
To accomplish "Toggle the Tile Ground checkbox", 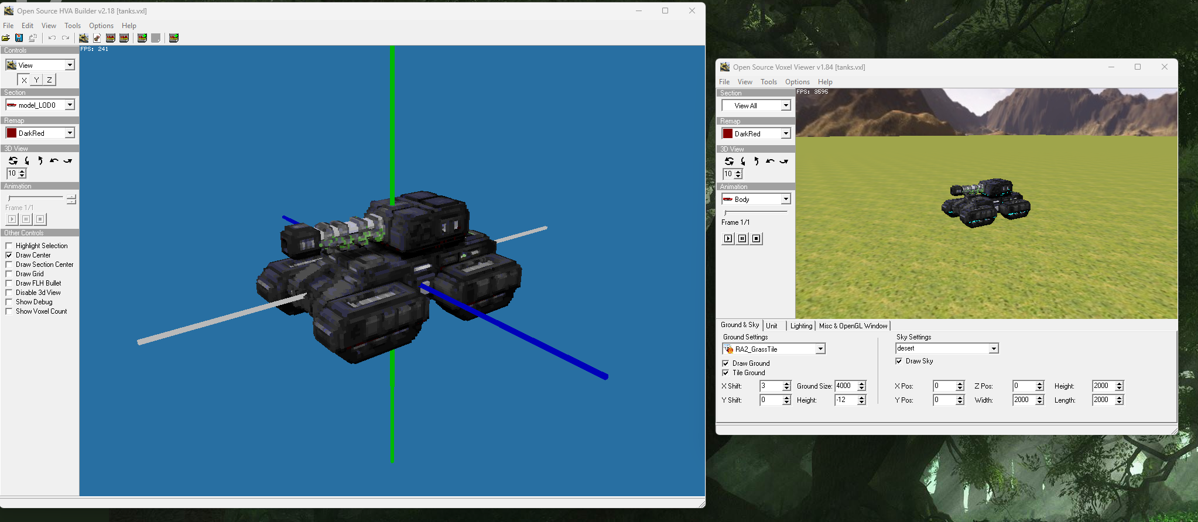I will [x=725, y=373].
